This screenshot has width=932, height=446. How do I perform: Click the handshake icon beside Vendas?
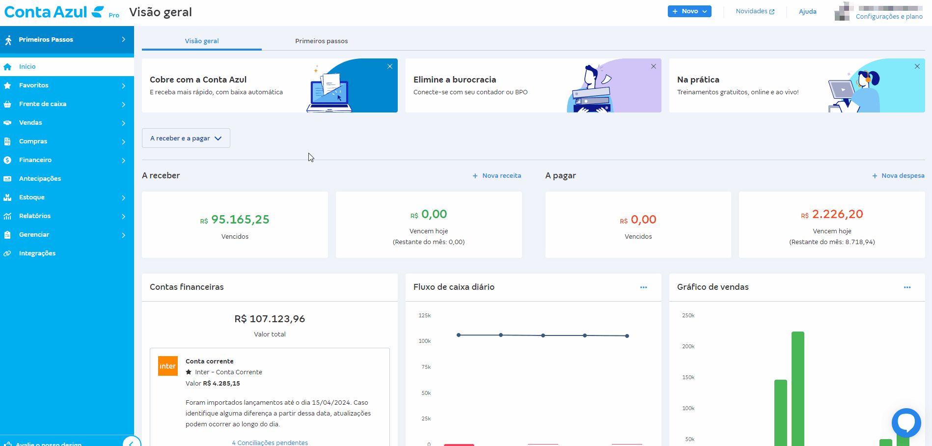(x=7, y=123)
